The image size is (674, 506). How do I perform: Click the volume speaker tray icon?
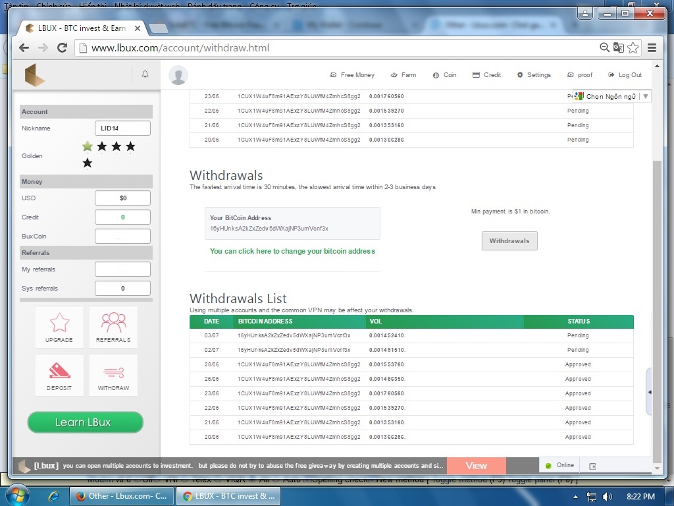coord(608,497)
